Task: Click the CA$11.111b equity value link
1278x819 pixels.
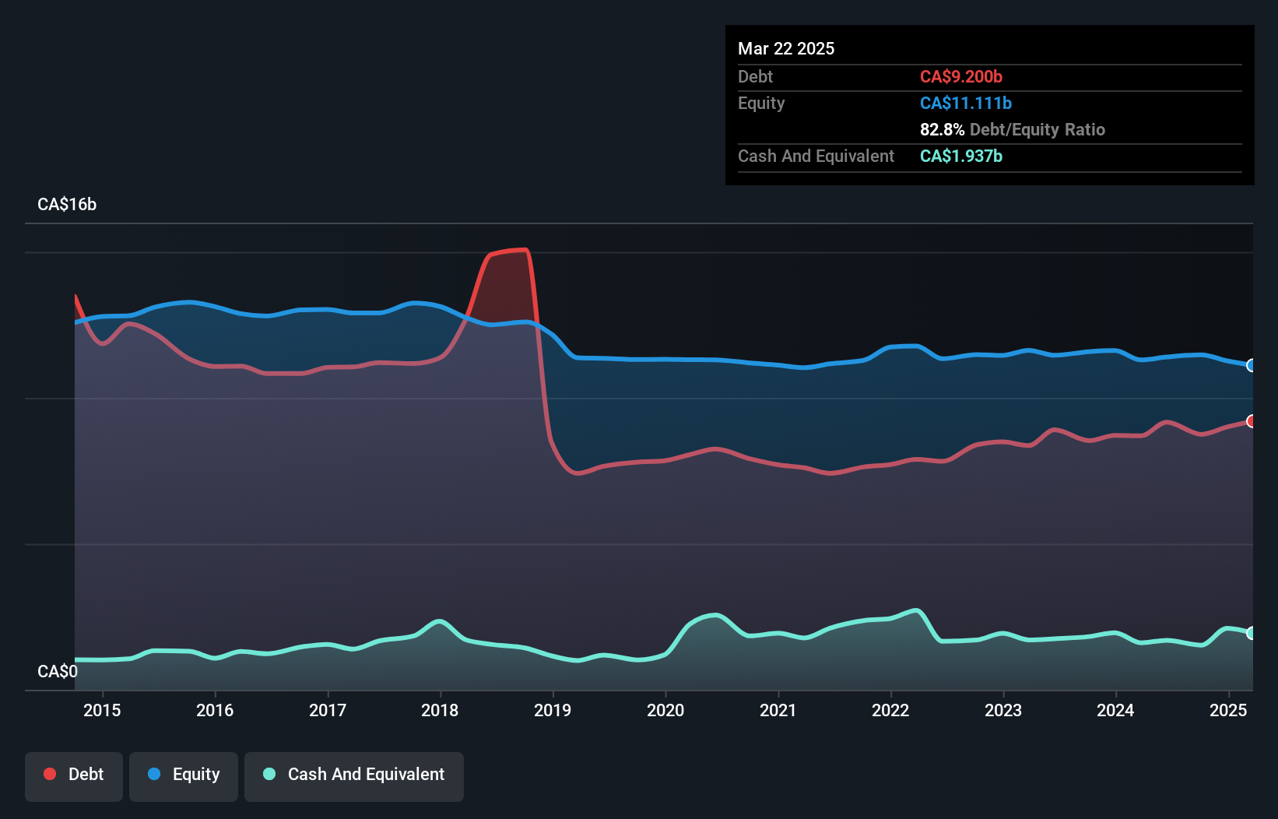Action: pos(965,103)
